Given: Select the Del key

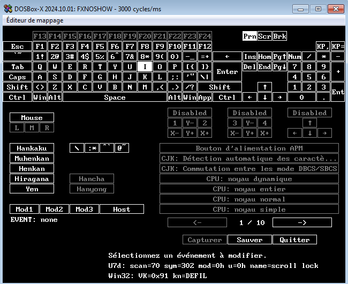Looking at the screenshot, I should pos(249,66).
